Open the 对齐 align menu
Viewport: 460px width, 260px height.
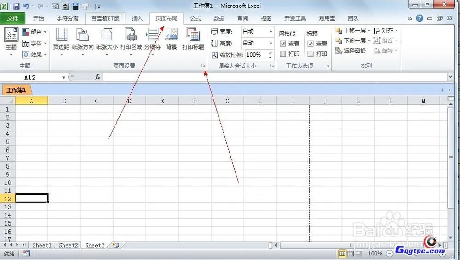386,30
